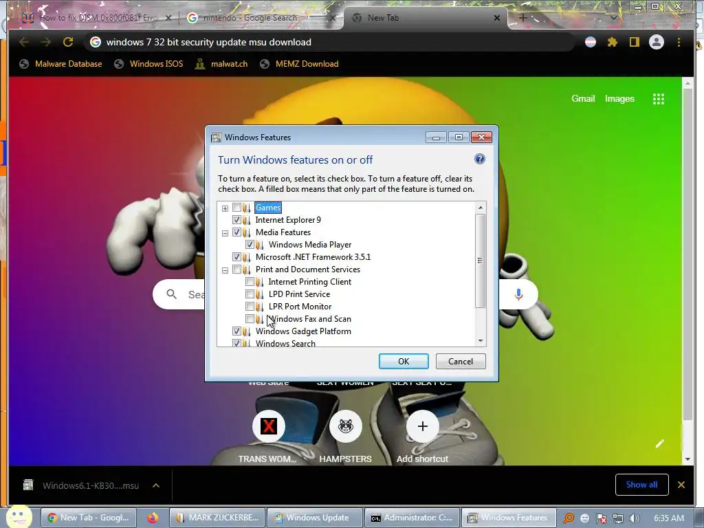Viewport: 704px width, 528px height.
Task: Select the New Tab browser tab
Action: [x=426, y=18]
